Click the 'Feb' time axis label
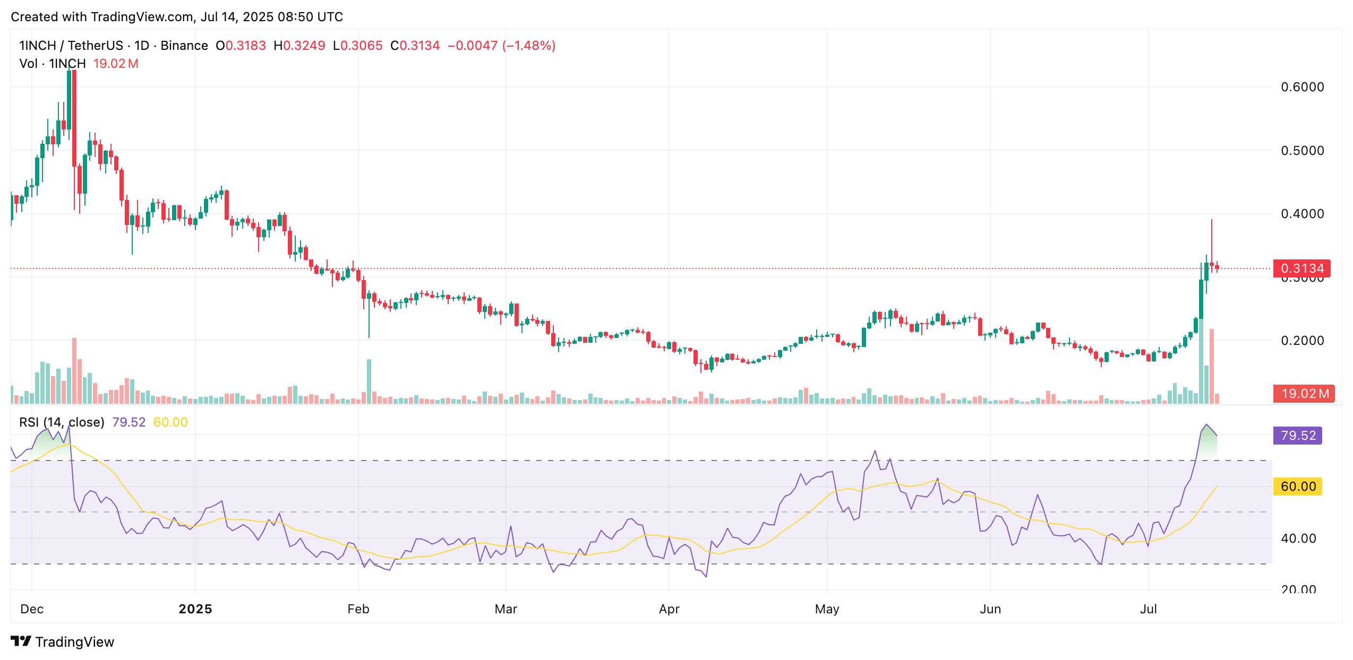This screenshot has width=1353, height=660. pyautogui.click(x=358, y=609)
